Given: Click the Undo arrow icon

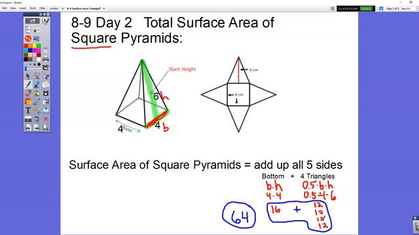Looking at the screenshot, I should [x=37, y=119].
